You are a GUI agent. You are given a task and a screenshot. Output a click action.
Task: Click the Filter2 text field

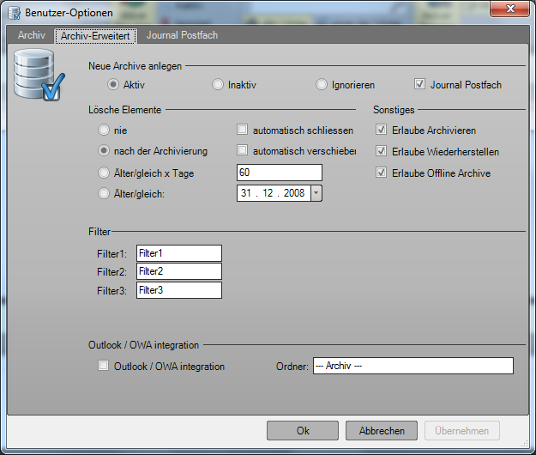[178, 271]
